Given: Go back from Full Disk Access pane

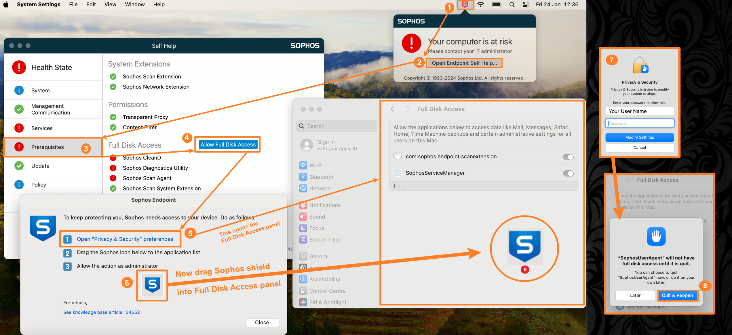Looking at the screenshot, I should (x=393, y=109).
